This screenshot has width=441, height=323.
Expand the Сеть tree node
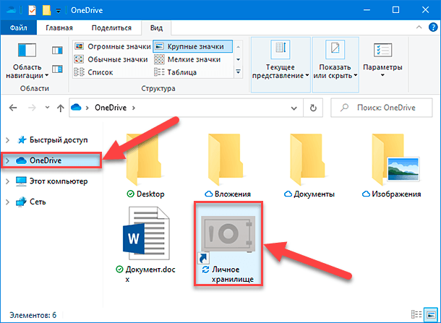(8, 202)
